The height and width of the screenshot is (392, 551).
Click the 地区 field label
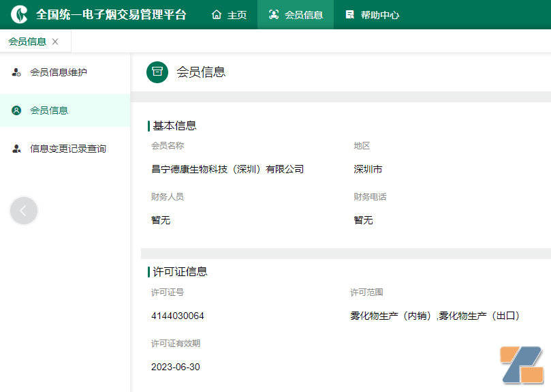coord(362,146)
